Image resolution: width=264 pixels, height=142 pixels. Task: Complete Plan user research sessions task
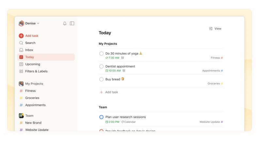pos(101,117)
